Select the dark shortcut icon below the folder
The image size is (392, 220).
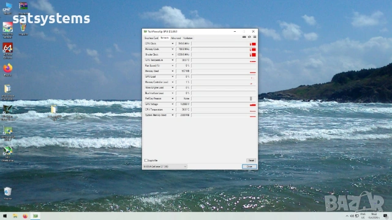(7, 112)
